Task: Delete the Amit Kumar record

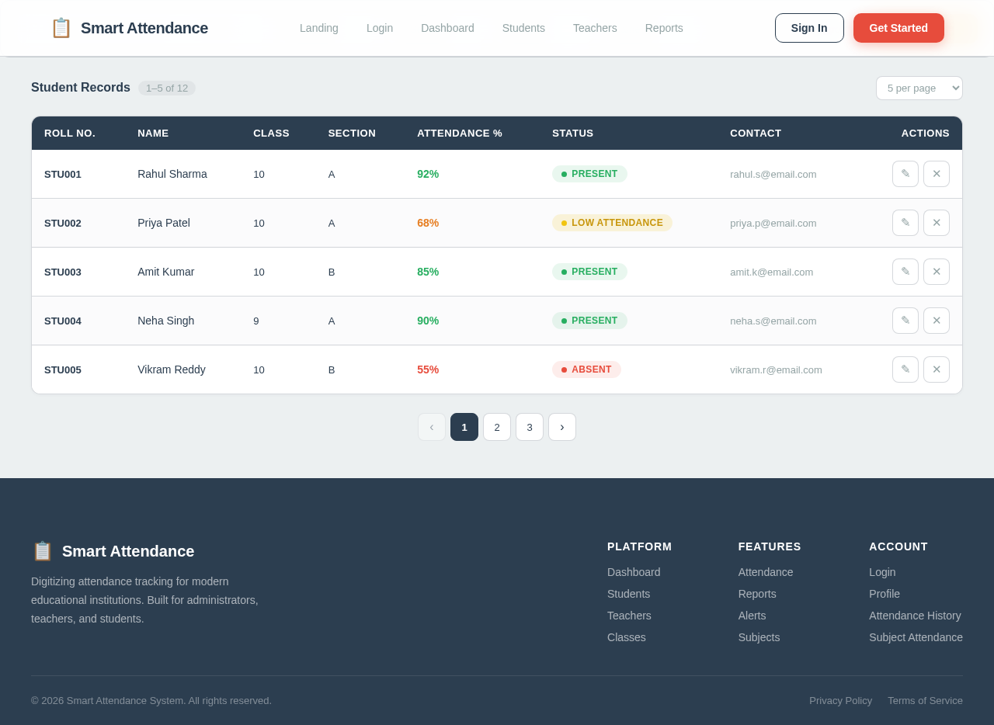Action: click(937, 272)
